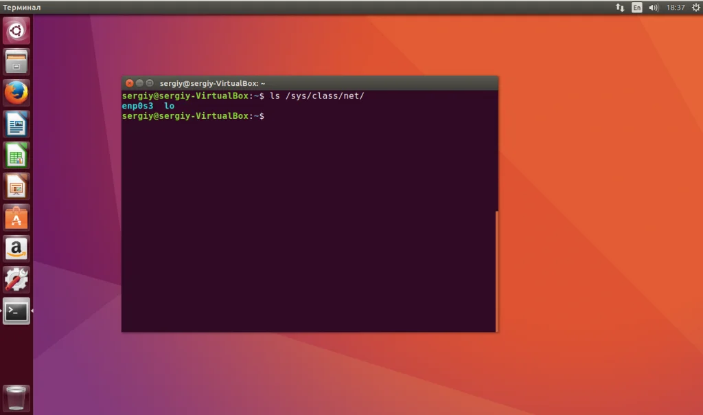Close the terminal window with the red button

coord(129,83)
